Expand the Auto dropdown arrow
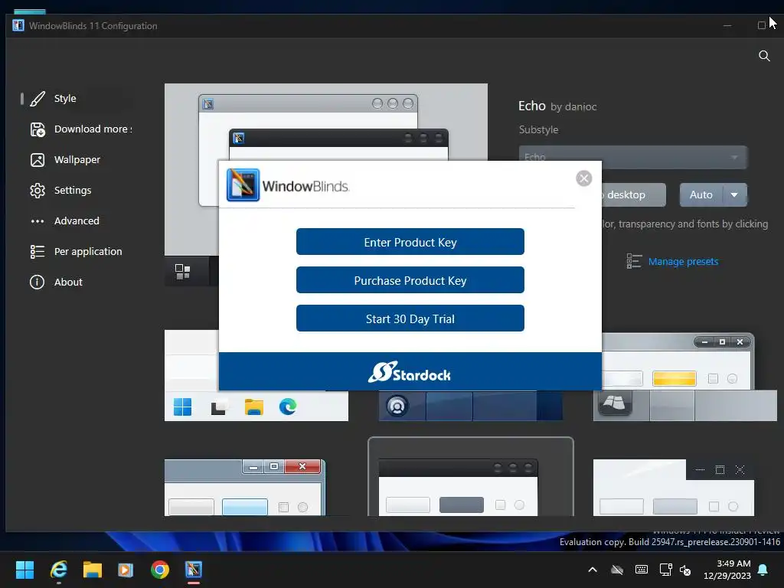Screen dimensions: 784x588 734,195
